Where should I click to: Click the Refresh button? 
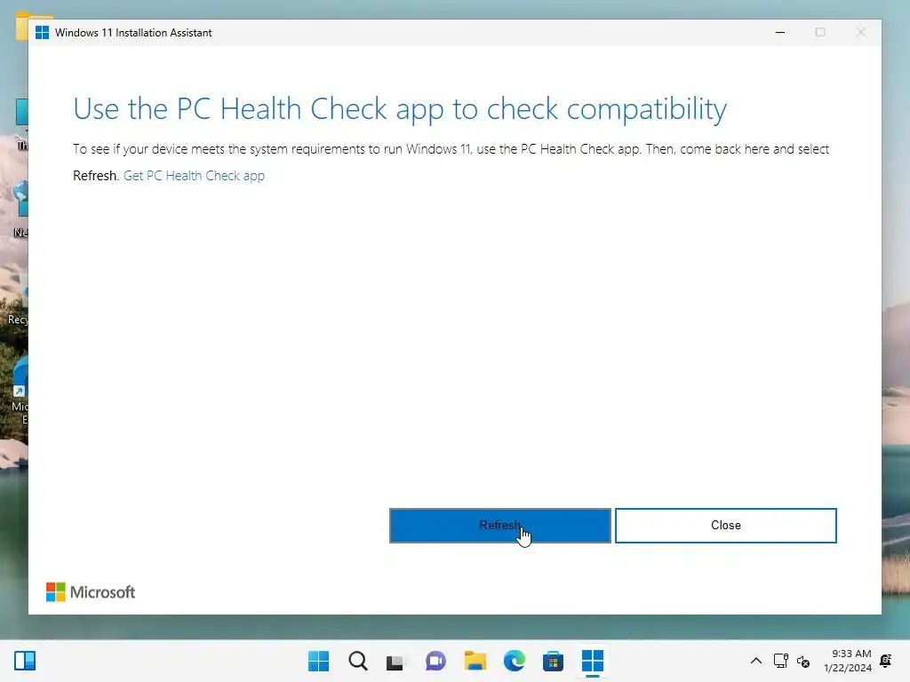499,526
